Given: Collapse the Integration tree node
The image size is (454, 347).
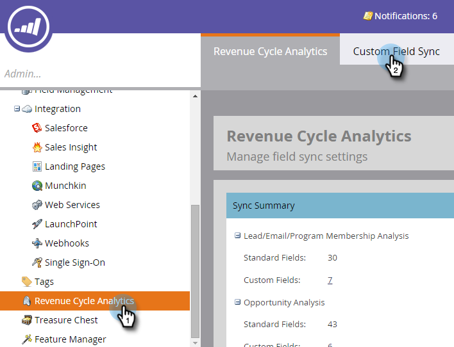Looking at the screenshot, I should [x=17, y=109].
